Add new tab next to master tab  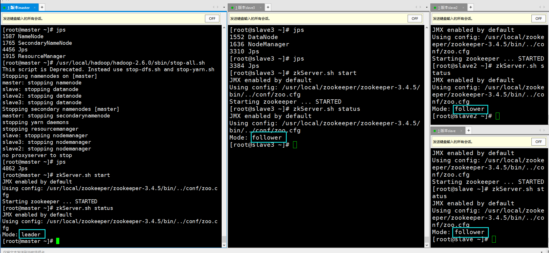tap(42, 7)
